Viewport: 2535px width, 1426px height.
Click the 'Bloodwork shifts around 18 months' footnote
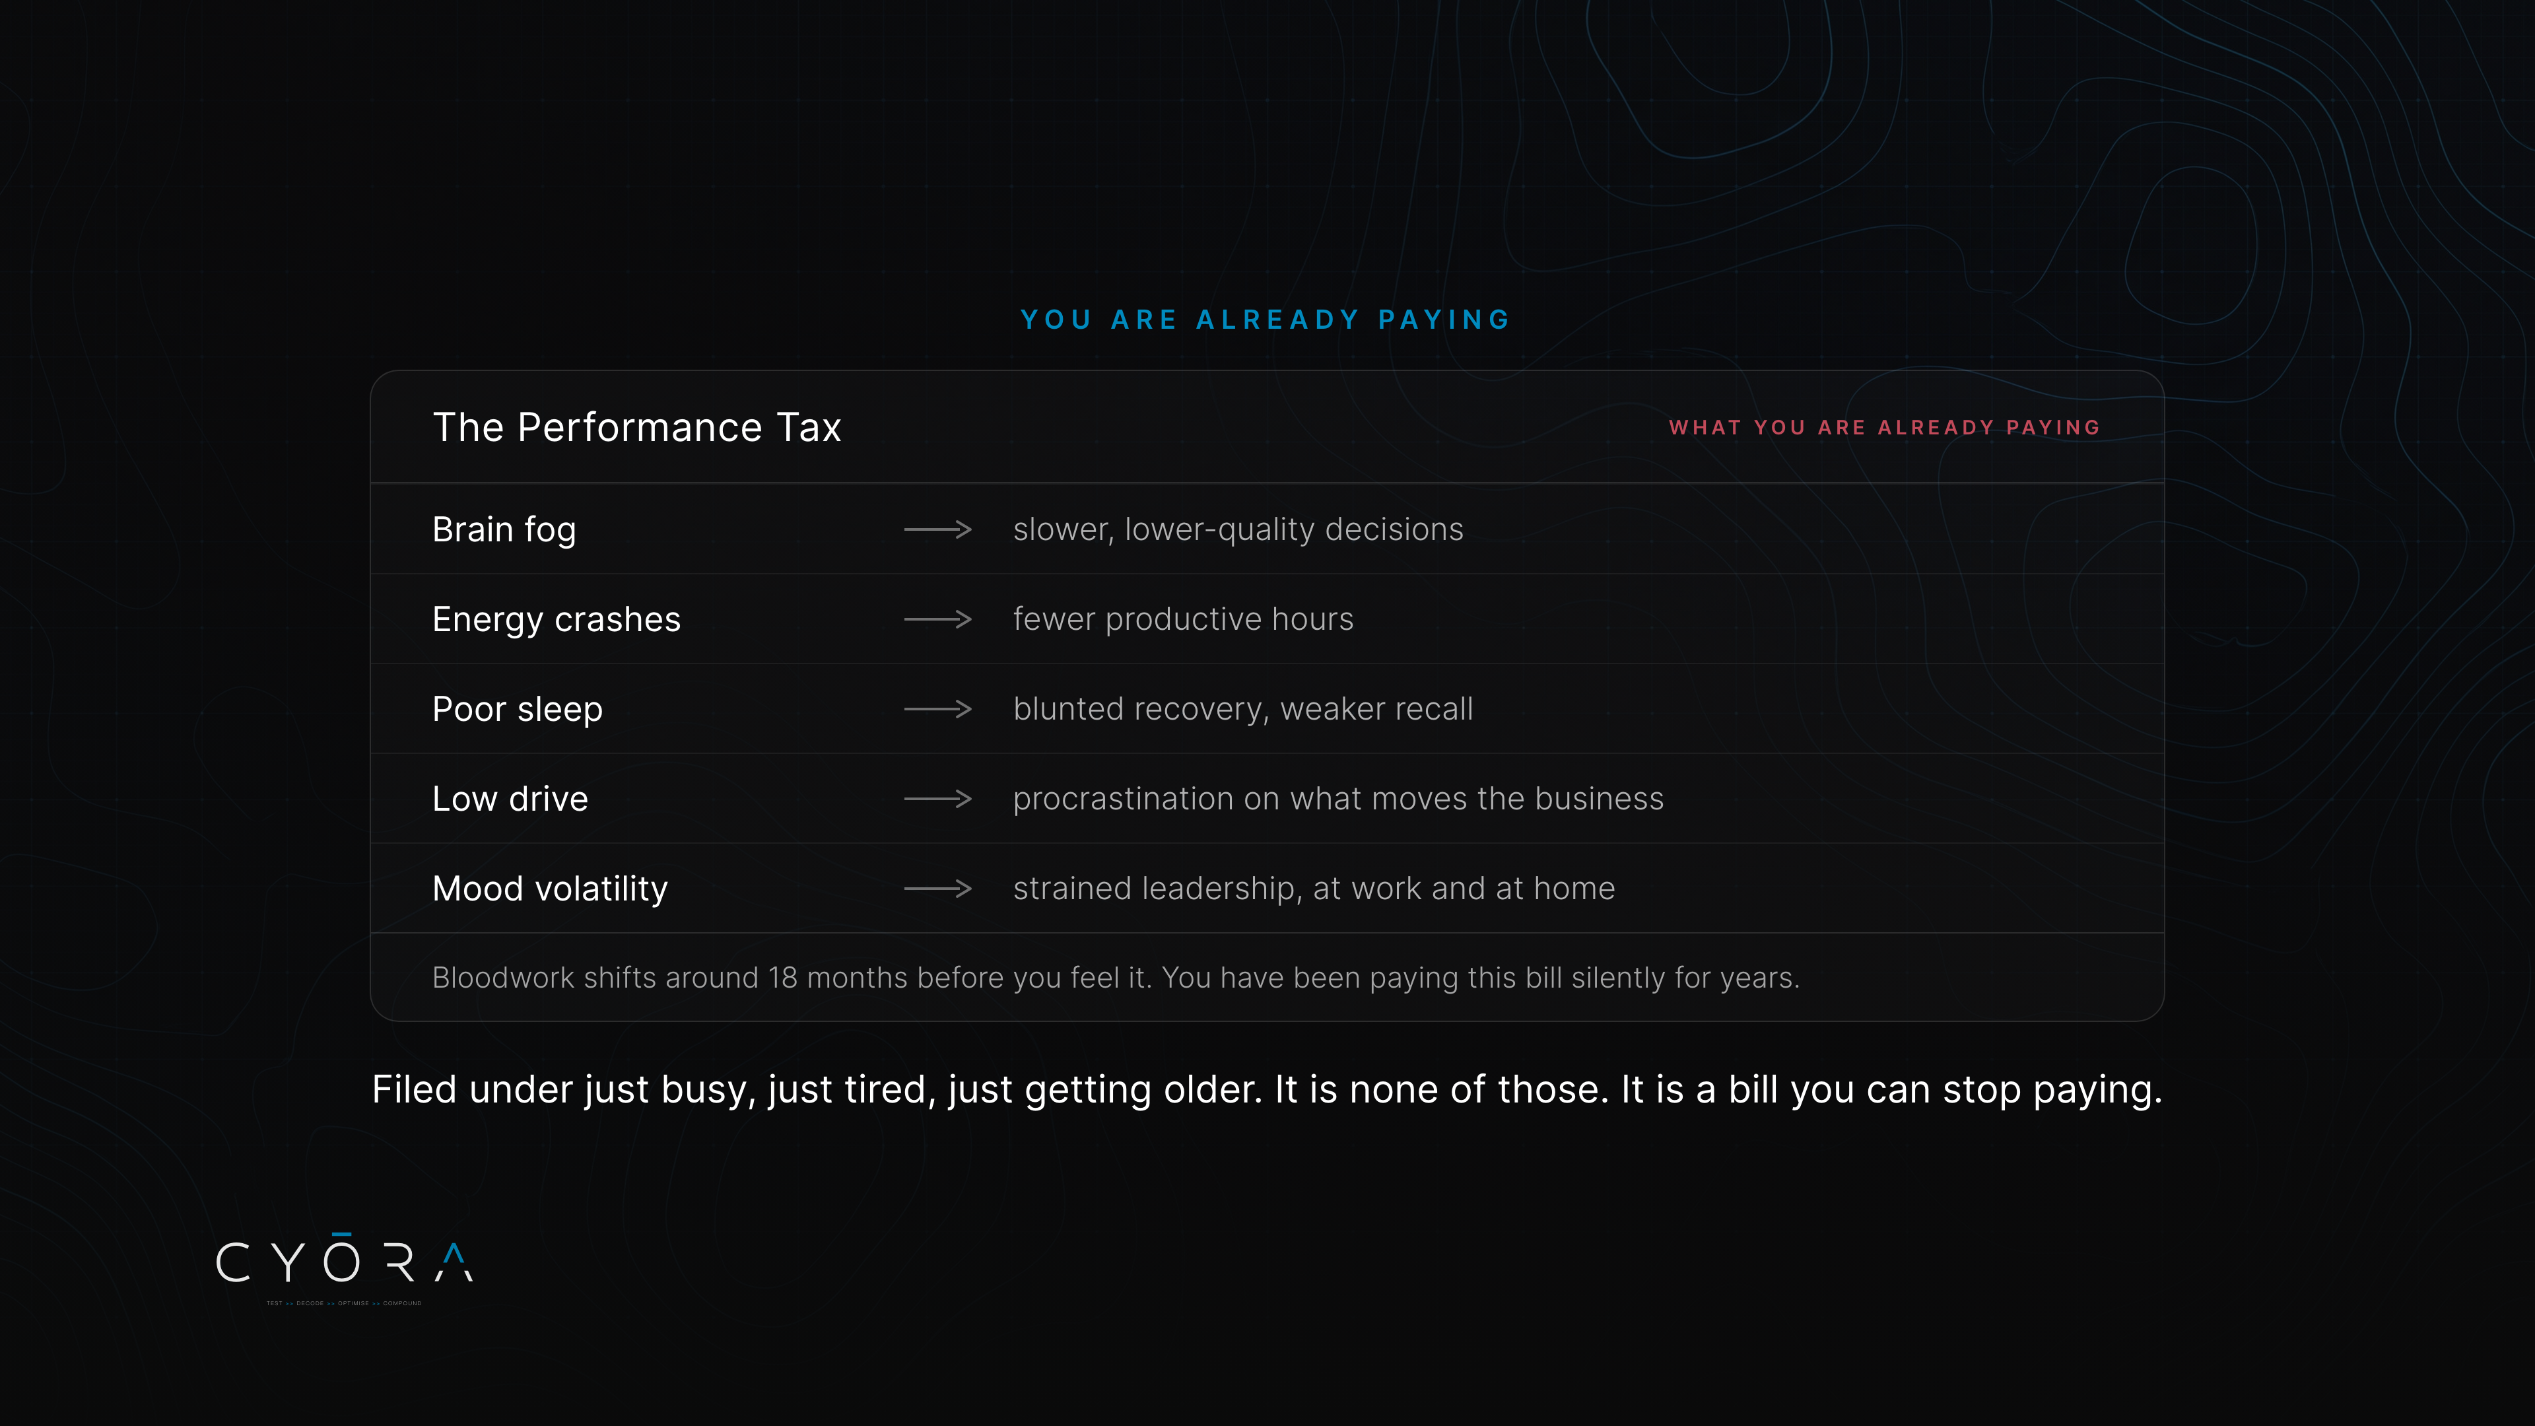[1116, 978]
